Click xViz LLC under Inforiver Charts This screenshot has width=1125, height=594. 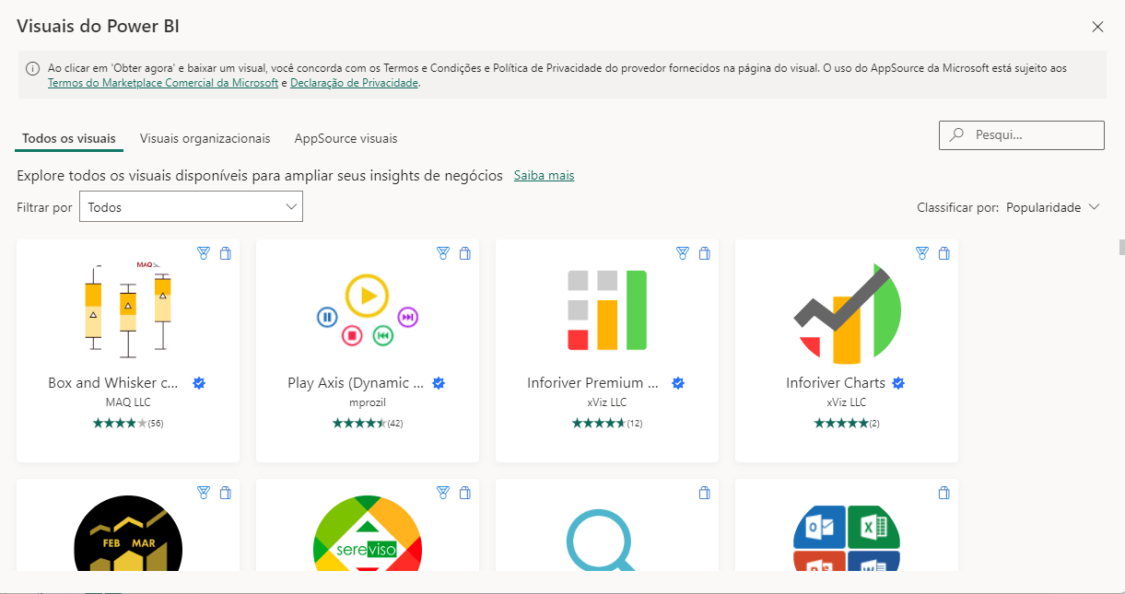tap(847, 402)
